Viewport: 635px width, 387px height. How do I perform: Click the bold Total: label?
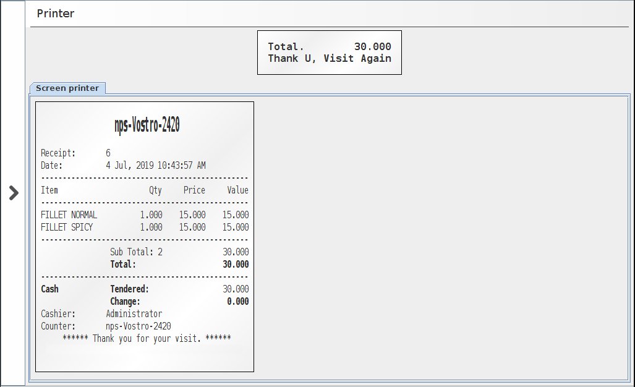[123, 265]
